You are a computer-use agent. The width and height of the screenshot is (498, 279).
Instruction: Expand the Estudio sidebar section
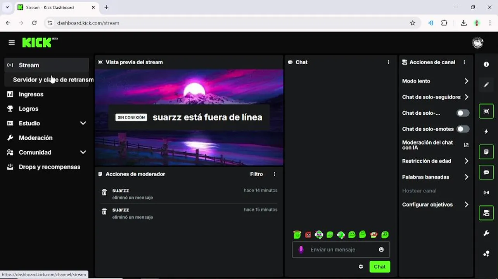83,123
